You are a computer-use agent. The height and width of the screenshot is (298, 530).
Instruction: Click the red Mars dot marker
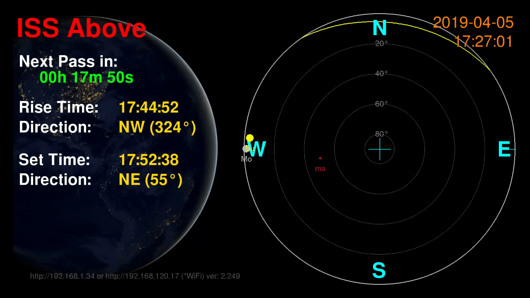tap(320, 158)
